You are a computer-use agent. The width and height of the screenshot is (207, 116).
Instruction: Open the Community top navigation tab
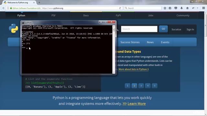coord(183,15)
